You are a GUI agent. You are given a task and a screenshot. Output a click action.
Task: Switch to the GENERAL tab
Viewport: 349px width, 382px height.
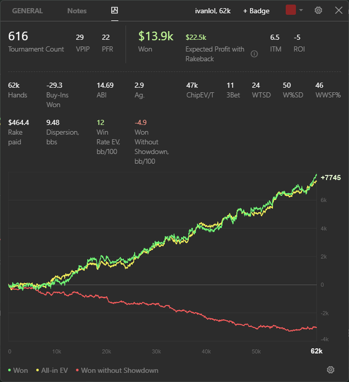27,11
